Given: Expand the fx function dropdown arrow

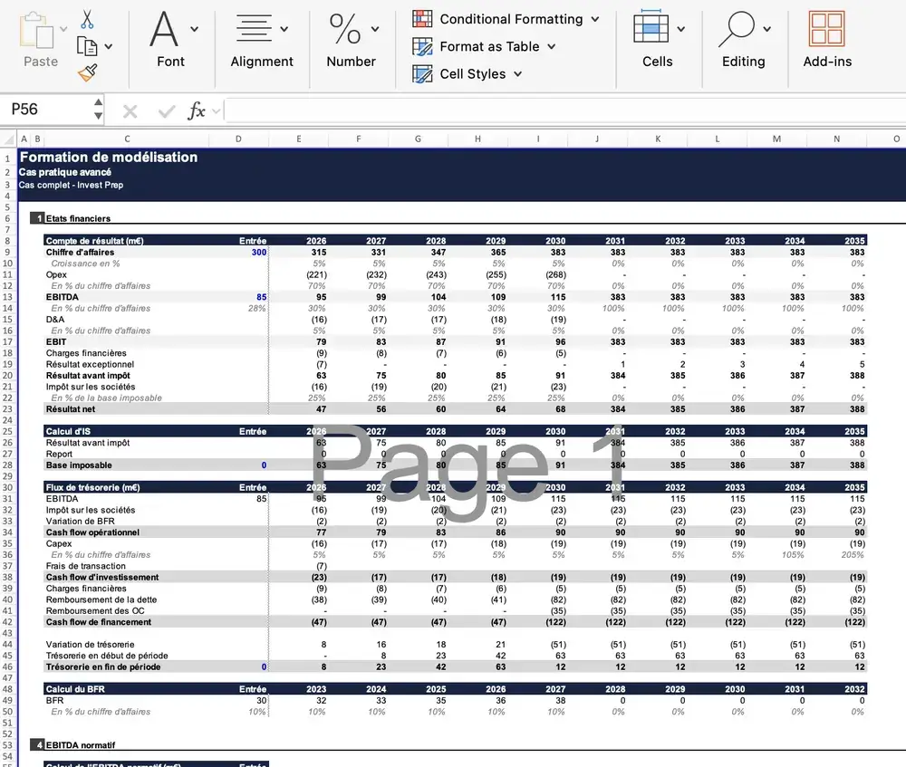Looking at the screenshot, I should (217, 110).
